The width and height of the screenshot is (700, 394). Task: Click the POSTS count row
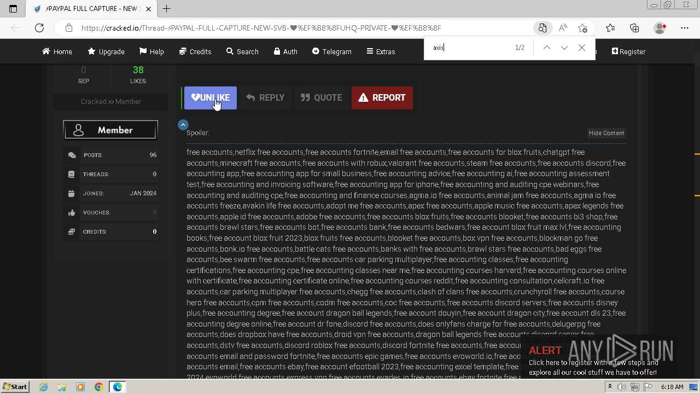pyautogui.click(x=112, y=155)
